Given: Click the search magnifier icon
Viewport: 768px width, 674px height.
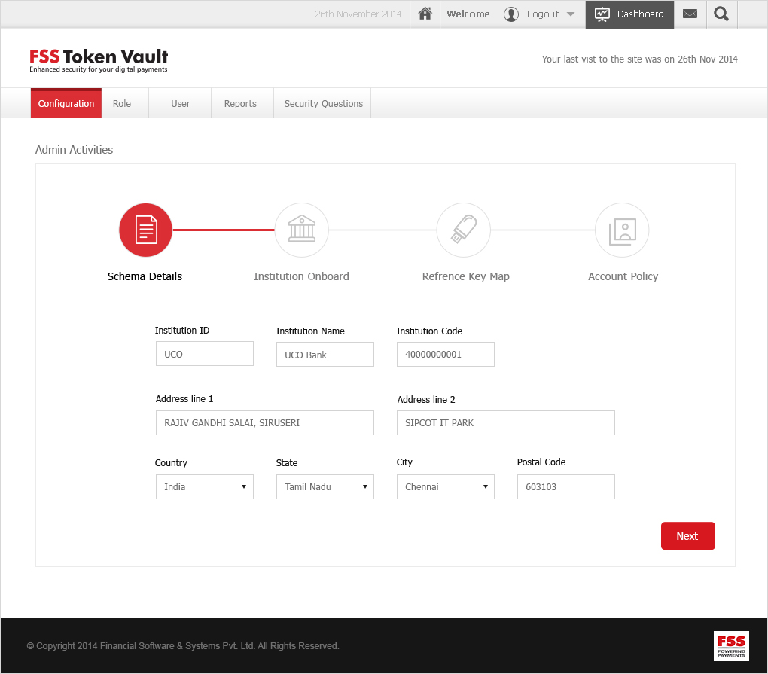Looking at the screenshot, I should coord(721,14).
